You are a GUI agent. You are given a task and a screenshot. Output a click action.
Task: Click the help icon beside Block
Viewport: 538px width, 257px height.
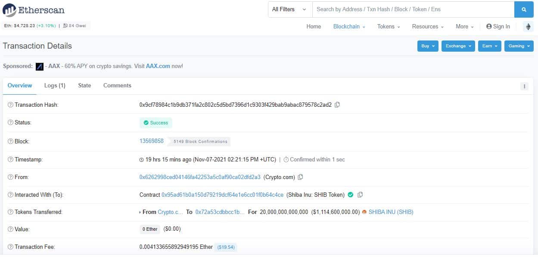click(10, 142)
